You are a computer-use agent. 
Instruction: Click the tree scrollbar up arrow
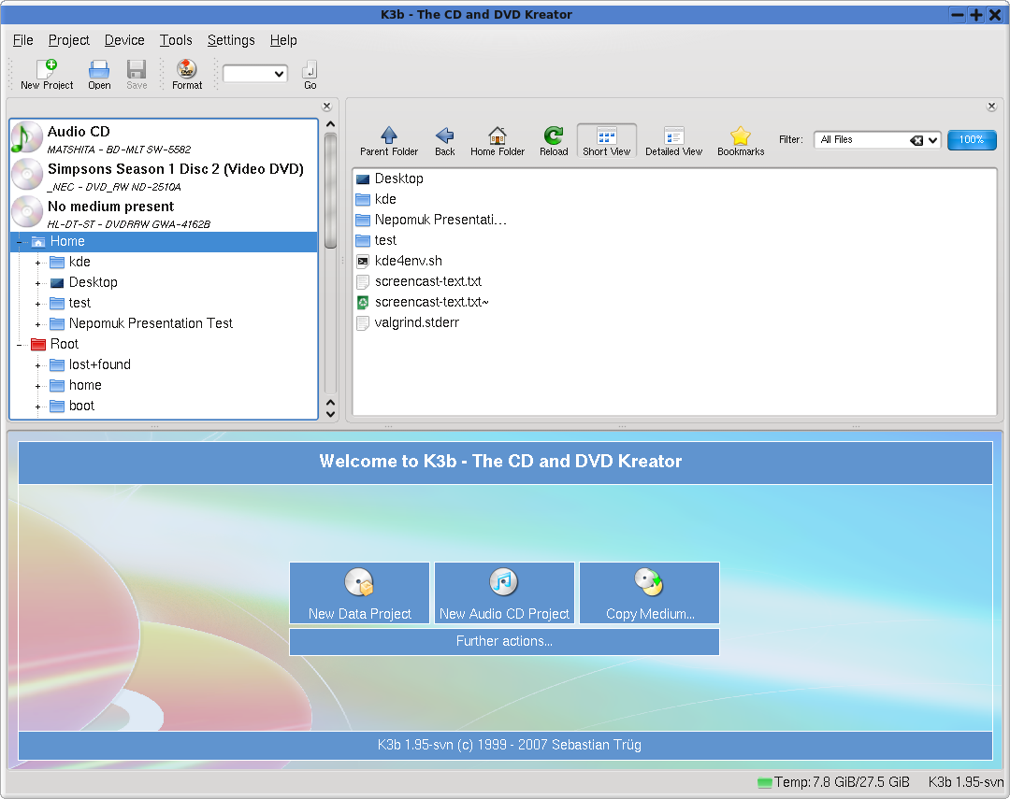330,124
